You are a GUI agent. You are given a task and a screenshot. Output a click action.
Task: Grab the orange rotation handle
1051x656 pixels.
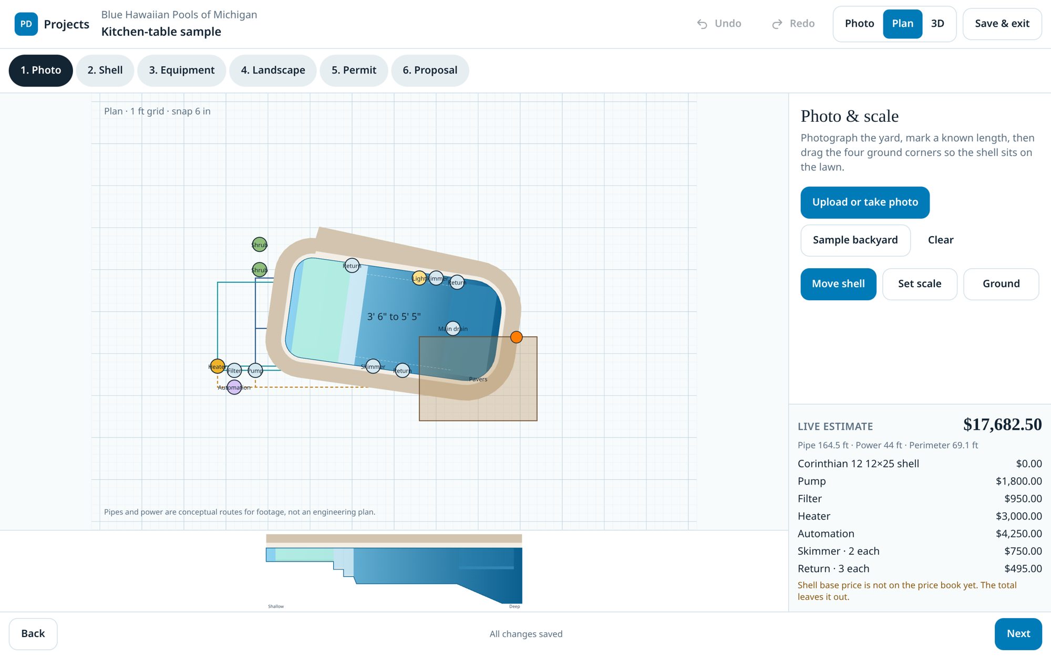pos(517,337)
